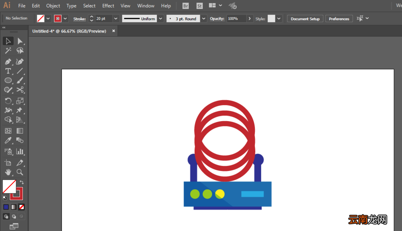
Task: Click the Fill color box in toolbar
Action: [9, 187]
